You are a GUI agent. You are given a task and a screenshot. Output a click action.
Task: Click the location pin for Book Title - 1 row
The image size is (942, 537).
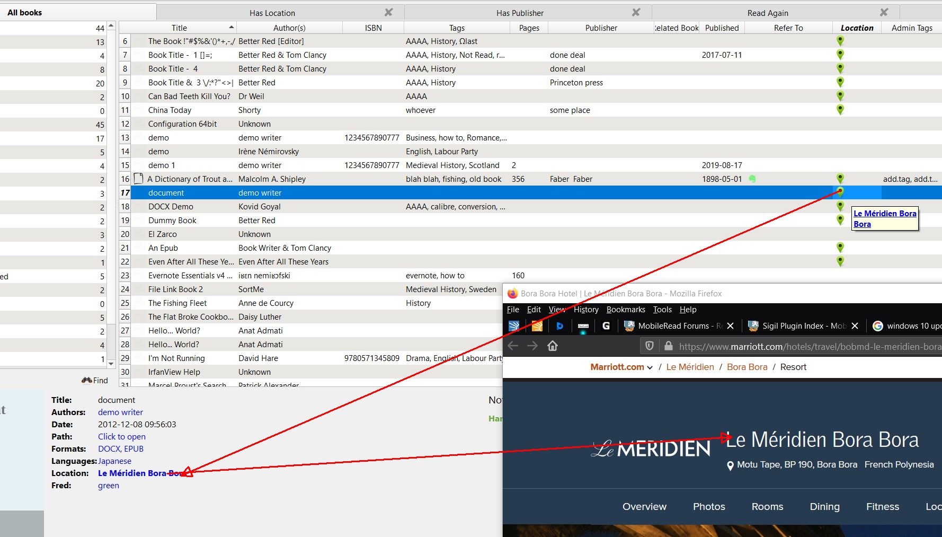(x=840, y=54)
